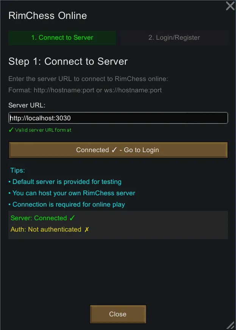Click the Server URL label

(27, 105)
